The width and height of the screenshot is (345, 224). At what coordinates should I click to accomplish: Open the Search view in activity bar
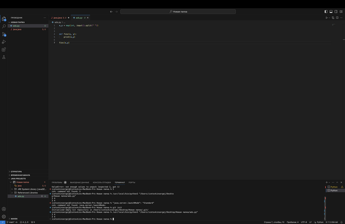click(x=4, y=27)
